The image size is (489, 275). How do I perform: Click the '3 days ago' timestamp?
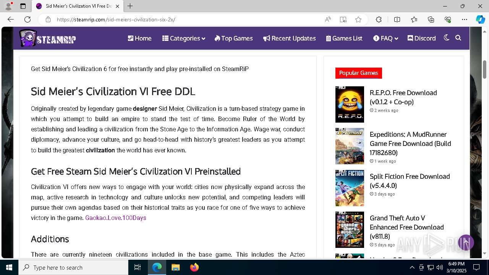point(382,194)
